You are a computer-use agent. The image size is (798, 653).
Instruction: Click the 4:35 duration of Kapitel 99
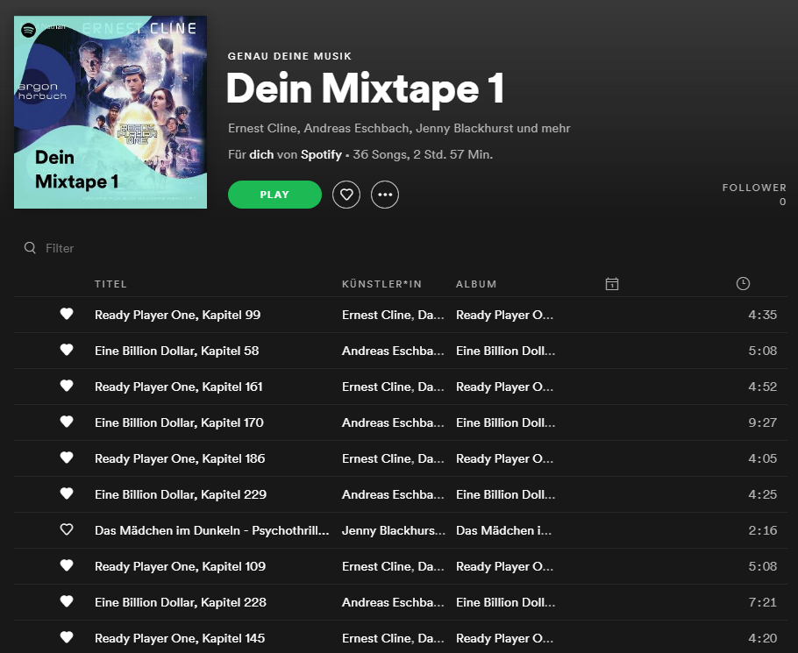tap(762, 315)
